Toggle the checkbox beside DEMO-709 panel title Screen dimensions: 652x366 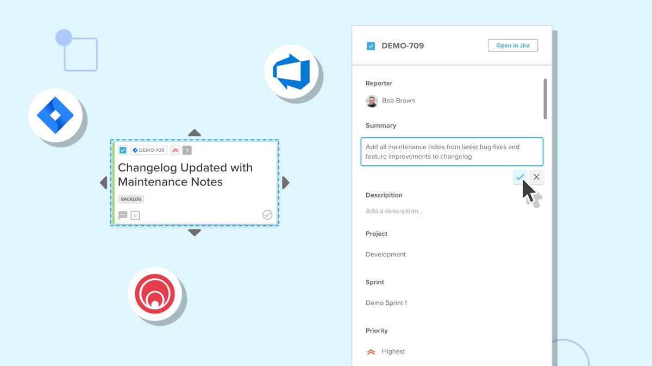[371, 46]
